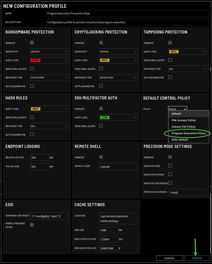The width and height of the screenshot is (212, 264).
Task: Edit ESXI Command Line Regex field
Action: coord(49,216)
